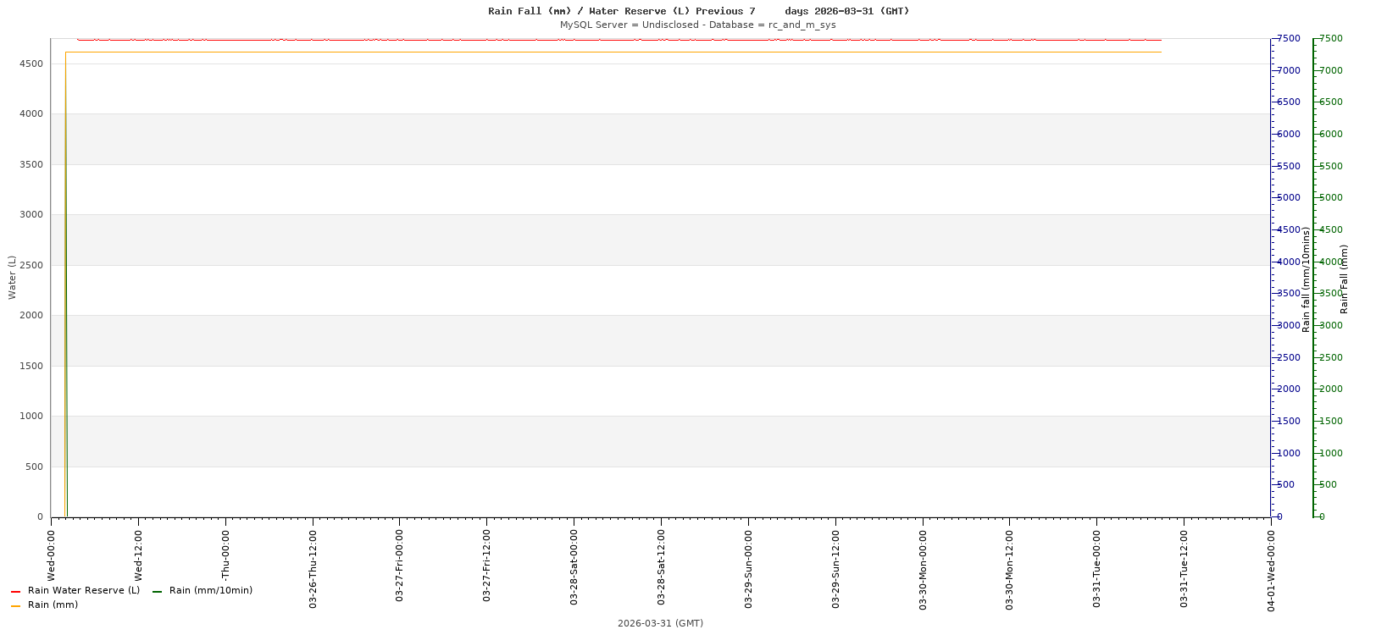Click the 03-28-Sat-00:00 time axis label

[574, 567]
